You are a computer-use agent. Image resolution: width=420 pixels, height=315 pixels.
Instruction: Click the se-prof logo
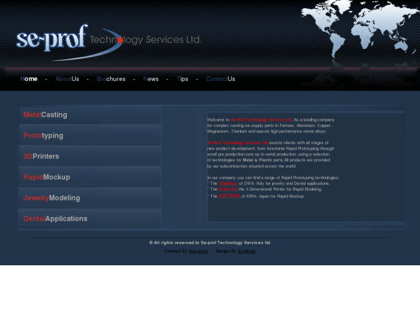point(52,38)
